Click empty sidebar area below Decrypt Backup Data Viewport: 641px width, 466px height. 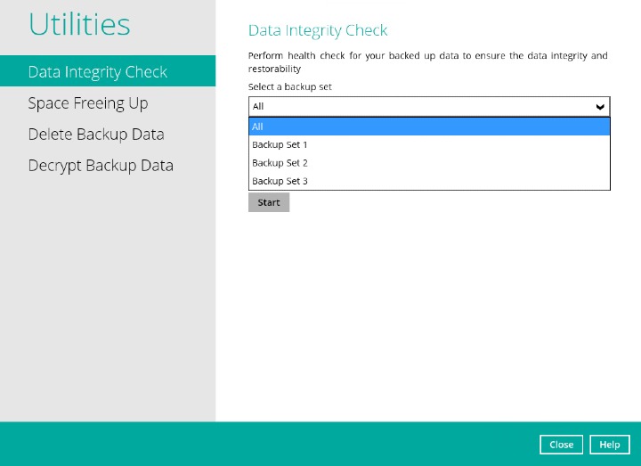tap(107, 294)
